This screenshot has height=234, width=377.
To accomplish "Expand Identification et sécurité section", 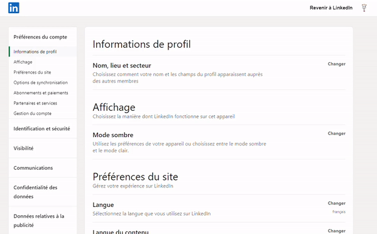I will tap(42, 128).
